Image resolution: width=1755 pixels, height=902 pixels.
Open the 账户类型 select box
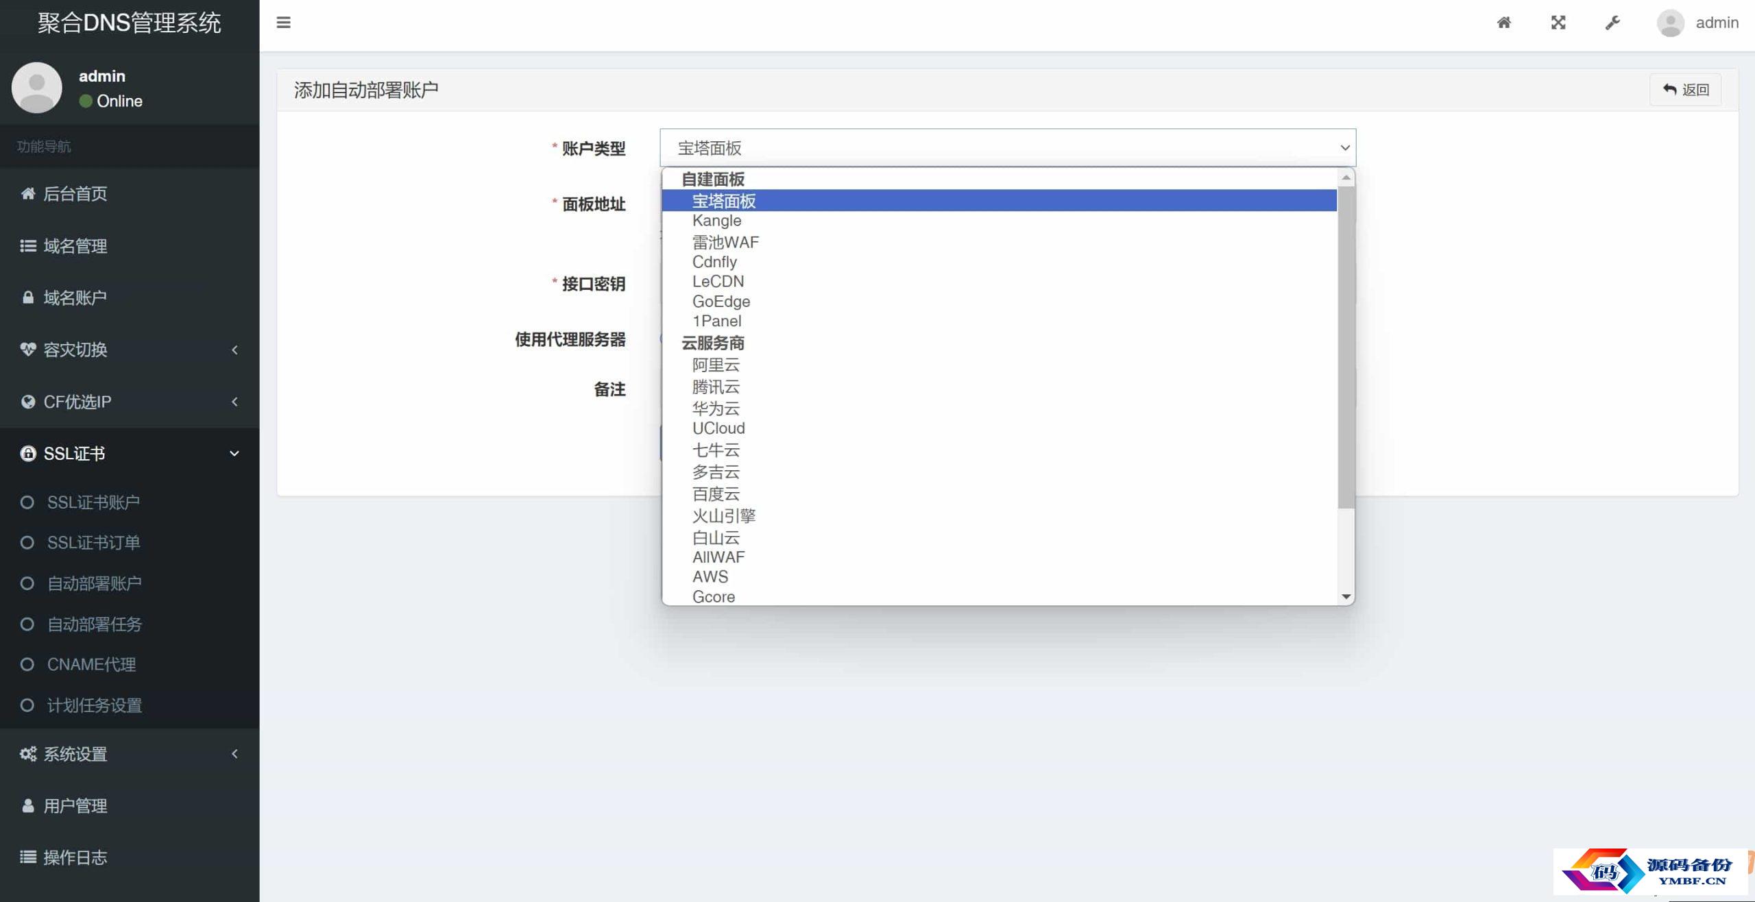coord(1008,147)
